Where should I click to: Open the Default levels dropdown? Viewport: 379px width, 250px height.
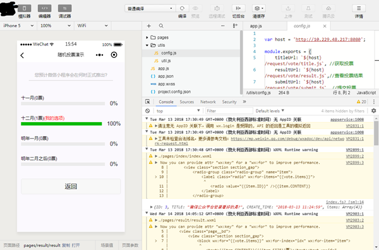270,111
